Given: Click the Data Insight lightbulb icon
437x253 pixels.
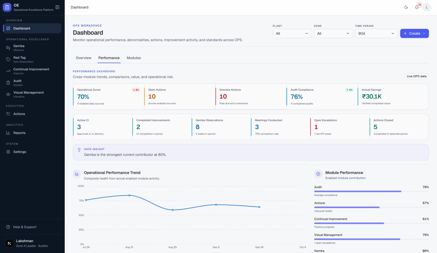Looking at the screenshot, I should [79, 150].
